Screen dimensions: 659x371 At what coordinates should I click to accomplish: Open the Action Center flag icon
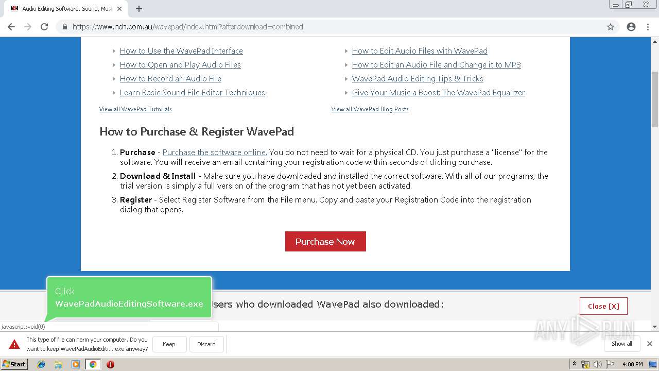(610, 364)
